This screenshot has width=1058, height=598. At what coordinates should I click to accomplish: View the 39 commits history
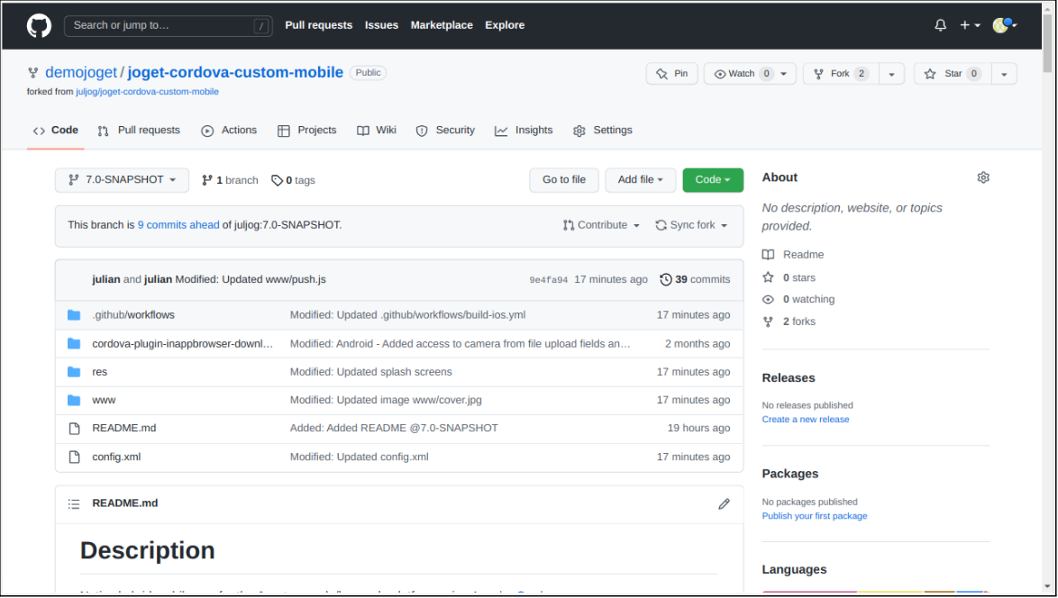(x=695, y=279)
